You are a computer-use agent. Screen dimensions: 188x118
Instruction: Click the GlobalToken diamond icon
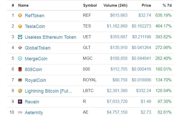coord(20,48)
